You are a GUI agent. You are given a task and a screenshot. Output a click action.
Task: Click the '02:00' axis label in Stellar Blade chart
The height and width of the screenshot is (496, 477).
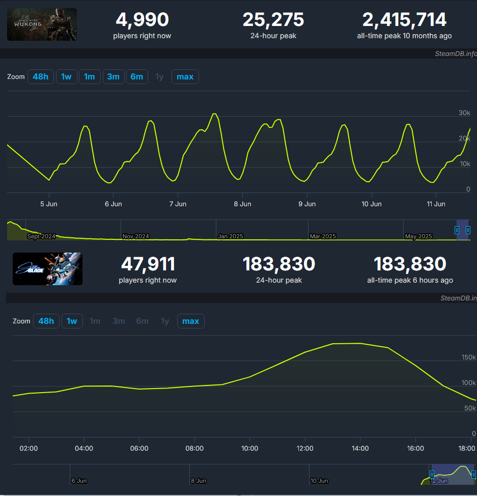click(x=29, y=449)
